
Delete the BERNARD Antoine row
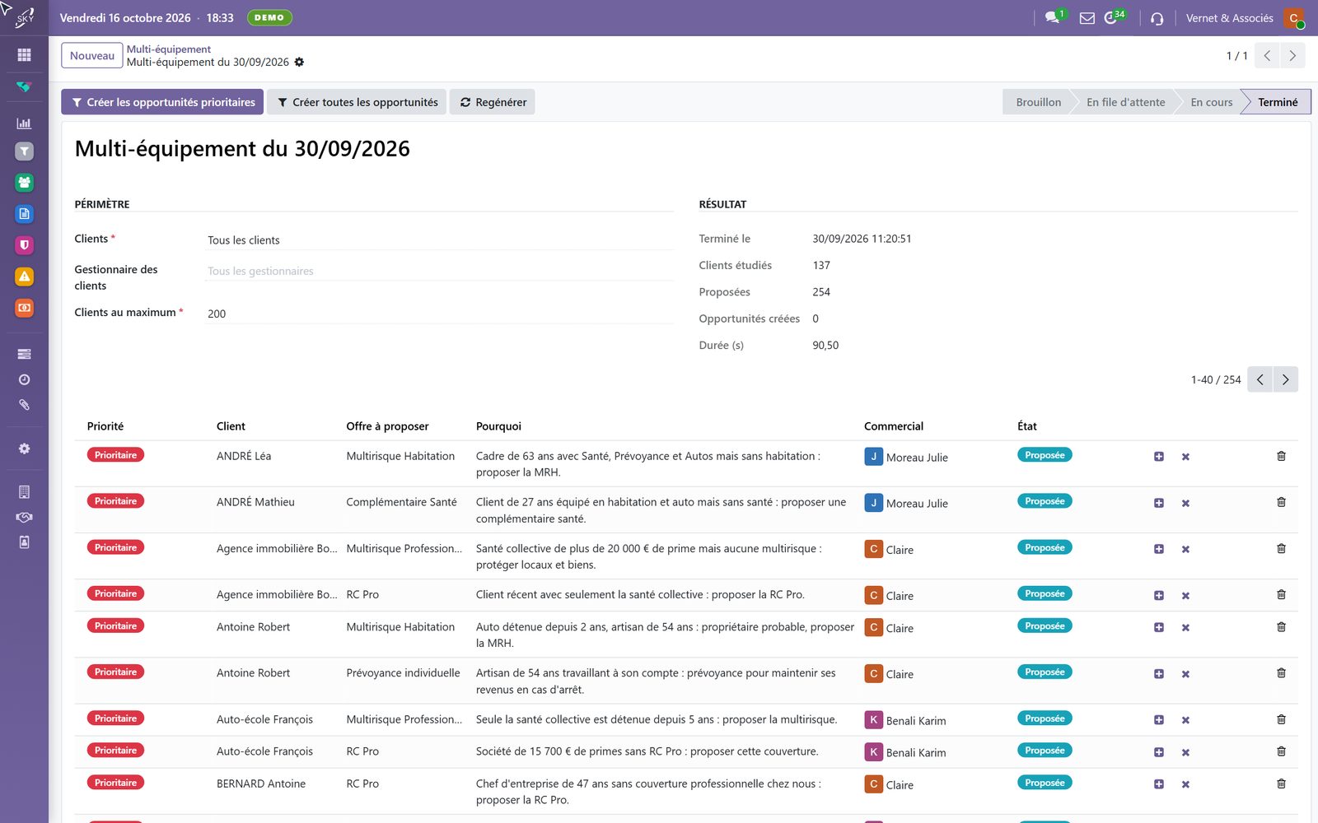pos(1281,783)
